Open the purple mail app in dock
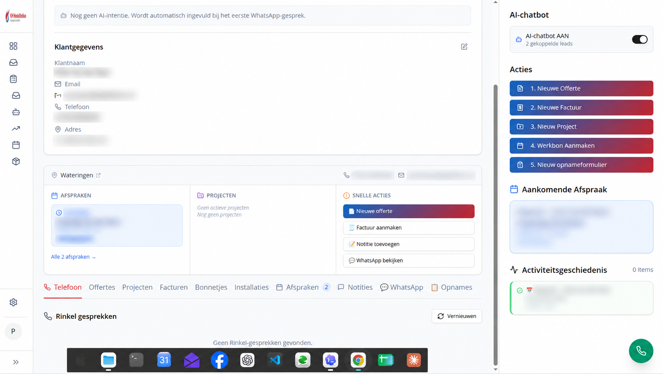This screenshot has width=663, height=374. [x=192, y=360]
